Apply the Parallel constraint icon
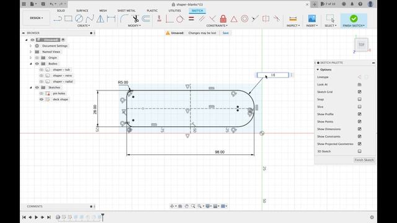Screen dimensions: 397x223 (202, 19)
